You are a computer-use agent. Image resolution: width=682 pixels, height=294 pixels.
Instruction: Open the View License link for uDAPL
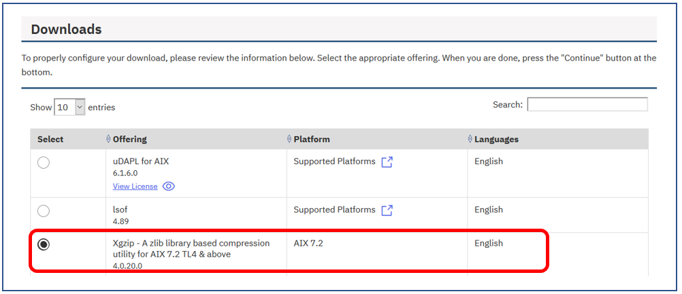tap(135, 186)
